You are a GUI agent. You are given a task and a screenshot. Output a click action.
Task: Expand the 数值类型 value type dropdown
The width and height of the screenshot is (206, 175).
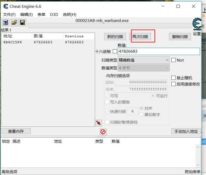coord(143,68)
